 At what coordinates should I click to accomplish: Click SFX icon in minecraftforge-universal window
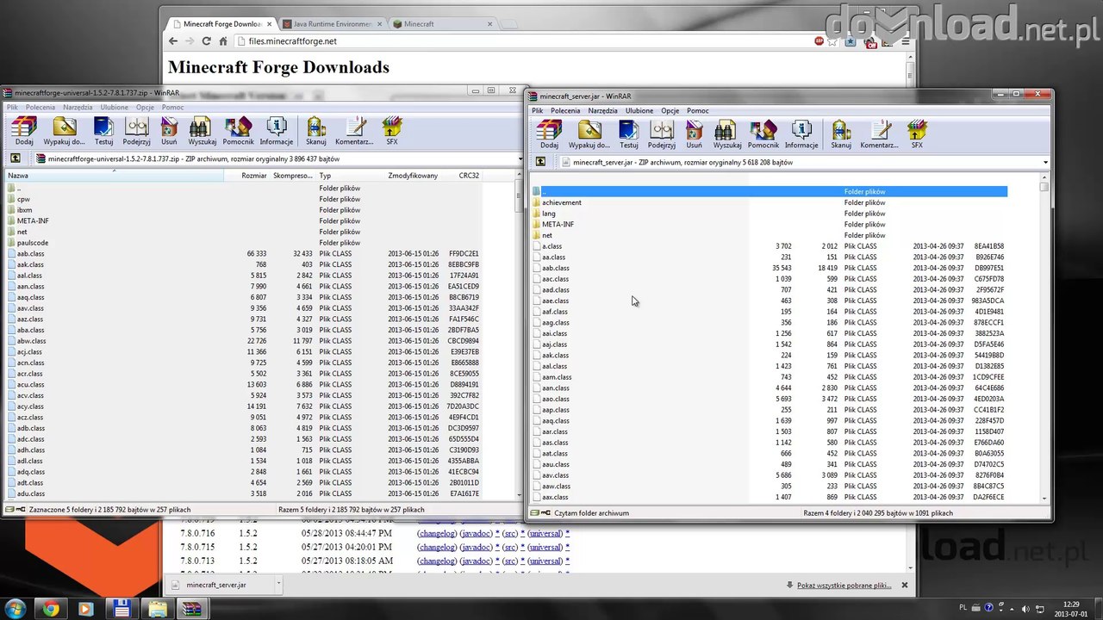pos(392,131)
